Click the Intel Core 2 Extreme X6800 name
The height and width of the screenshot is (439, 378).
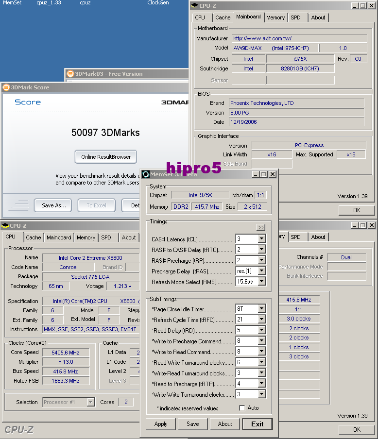click(x=90, y=258)
